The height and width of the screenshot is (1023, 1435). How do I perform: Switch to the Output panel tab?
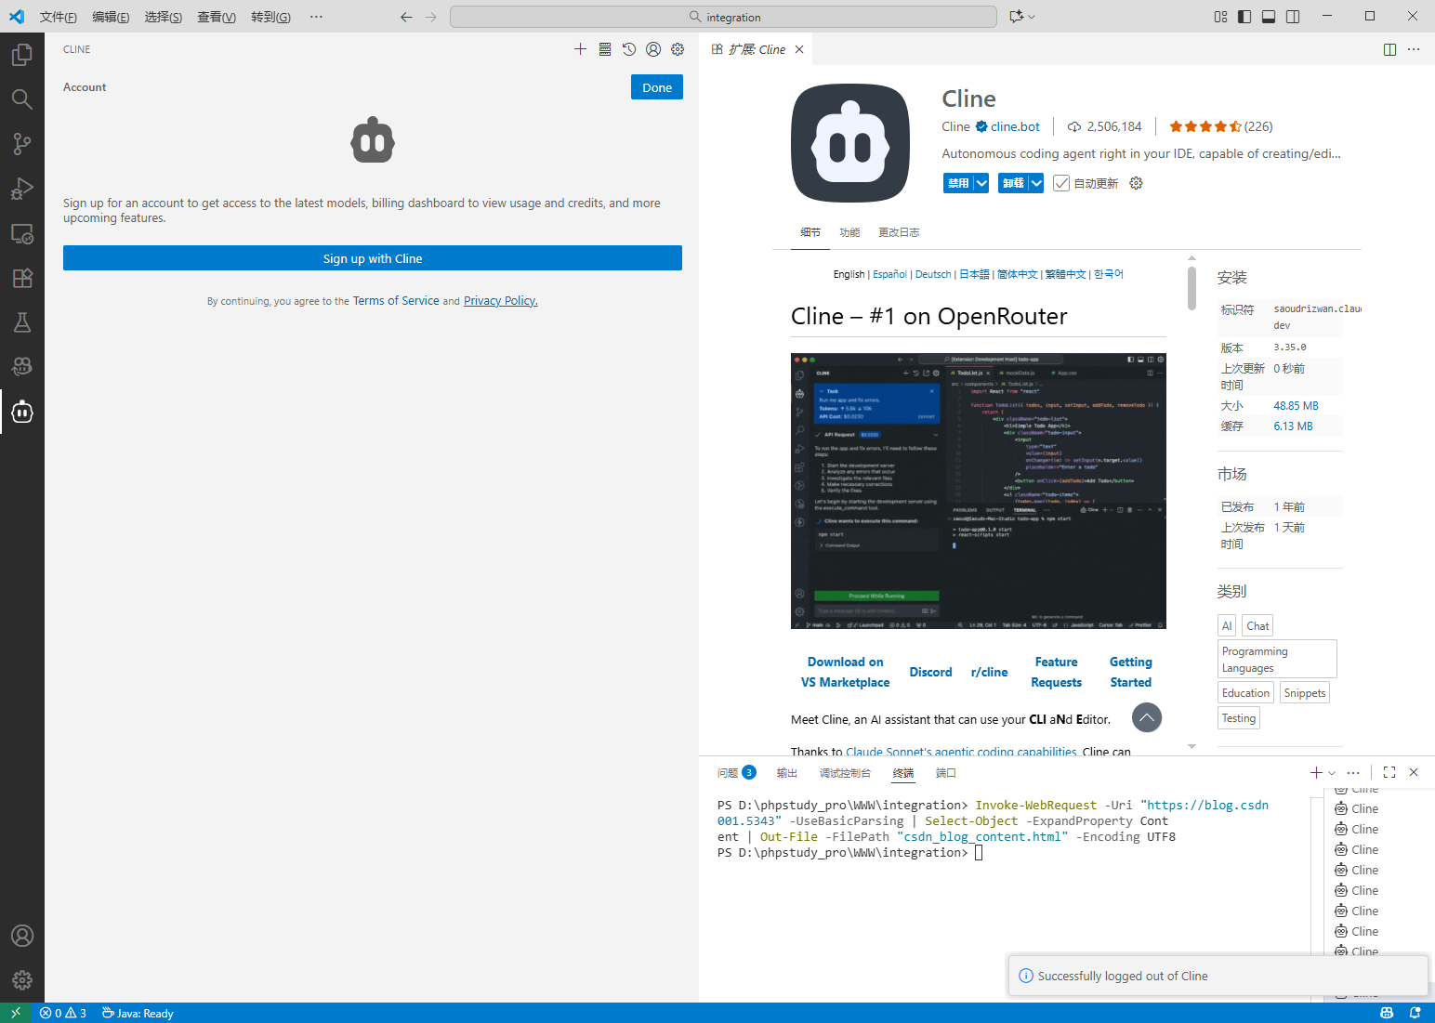tap(787, 773)
